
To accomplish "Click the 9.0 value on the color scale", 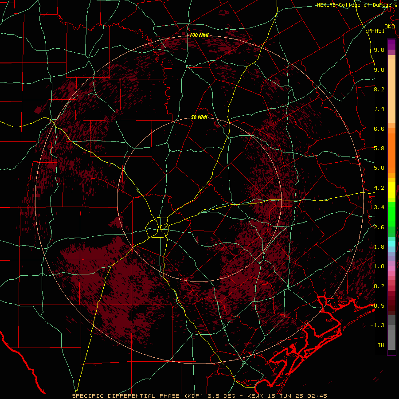I will pos(379,70).
